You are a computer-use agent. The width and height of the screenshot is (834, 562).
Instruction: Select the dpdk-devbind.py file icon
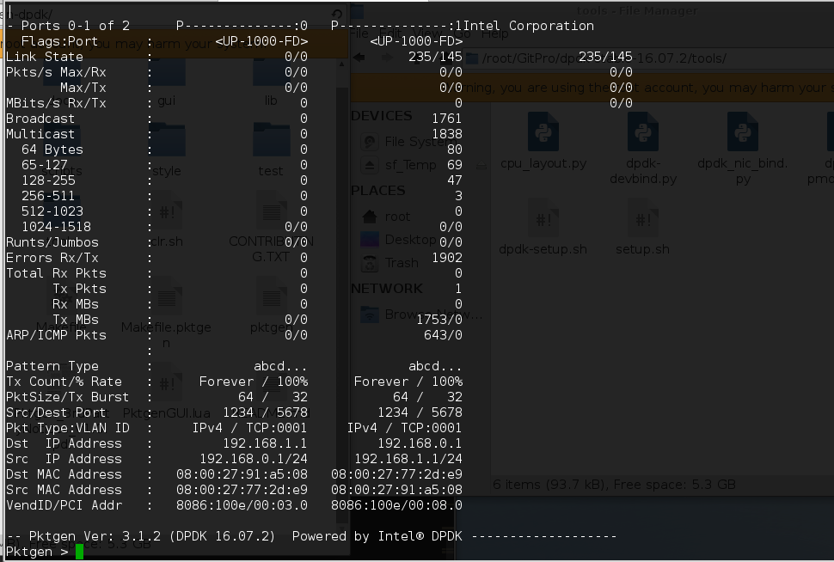(642, 133)
